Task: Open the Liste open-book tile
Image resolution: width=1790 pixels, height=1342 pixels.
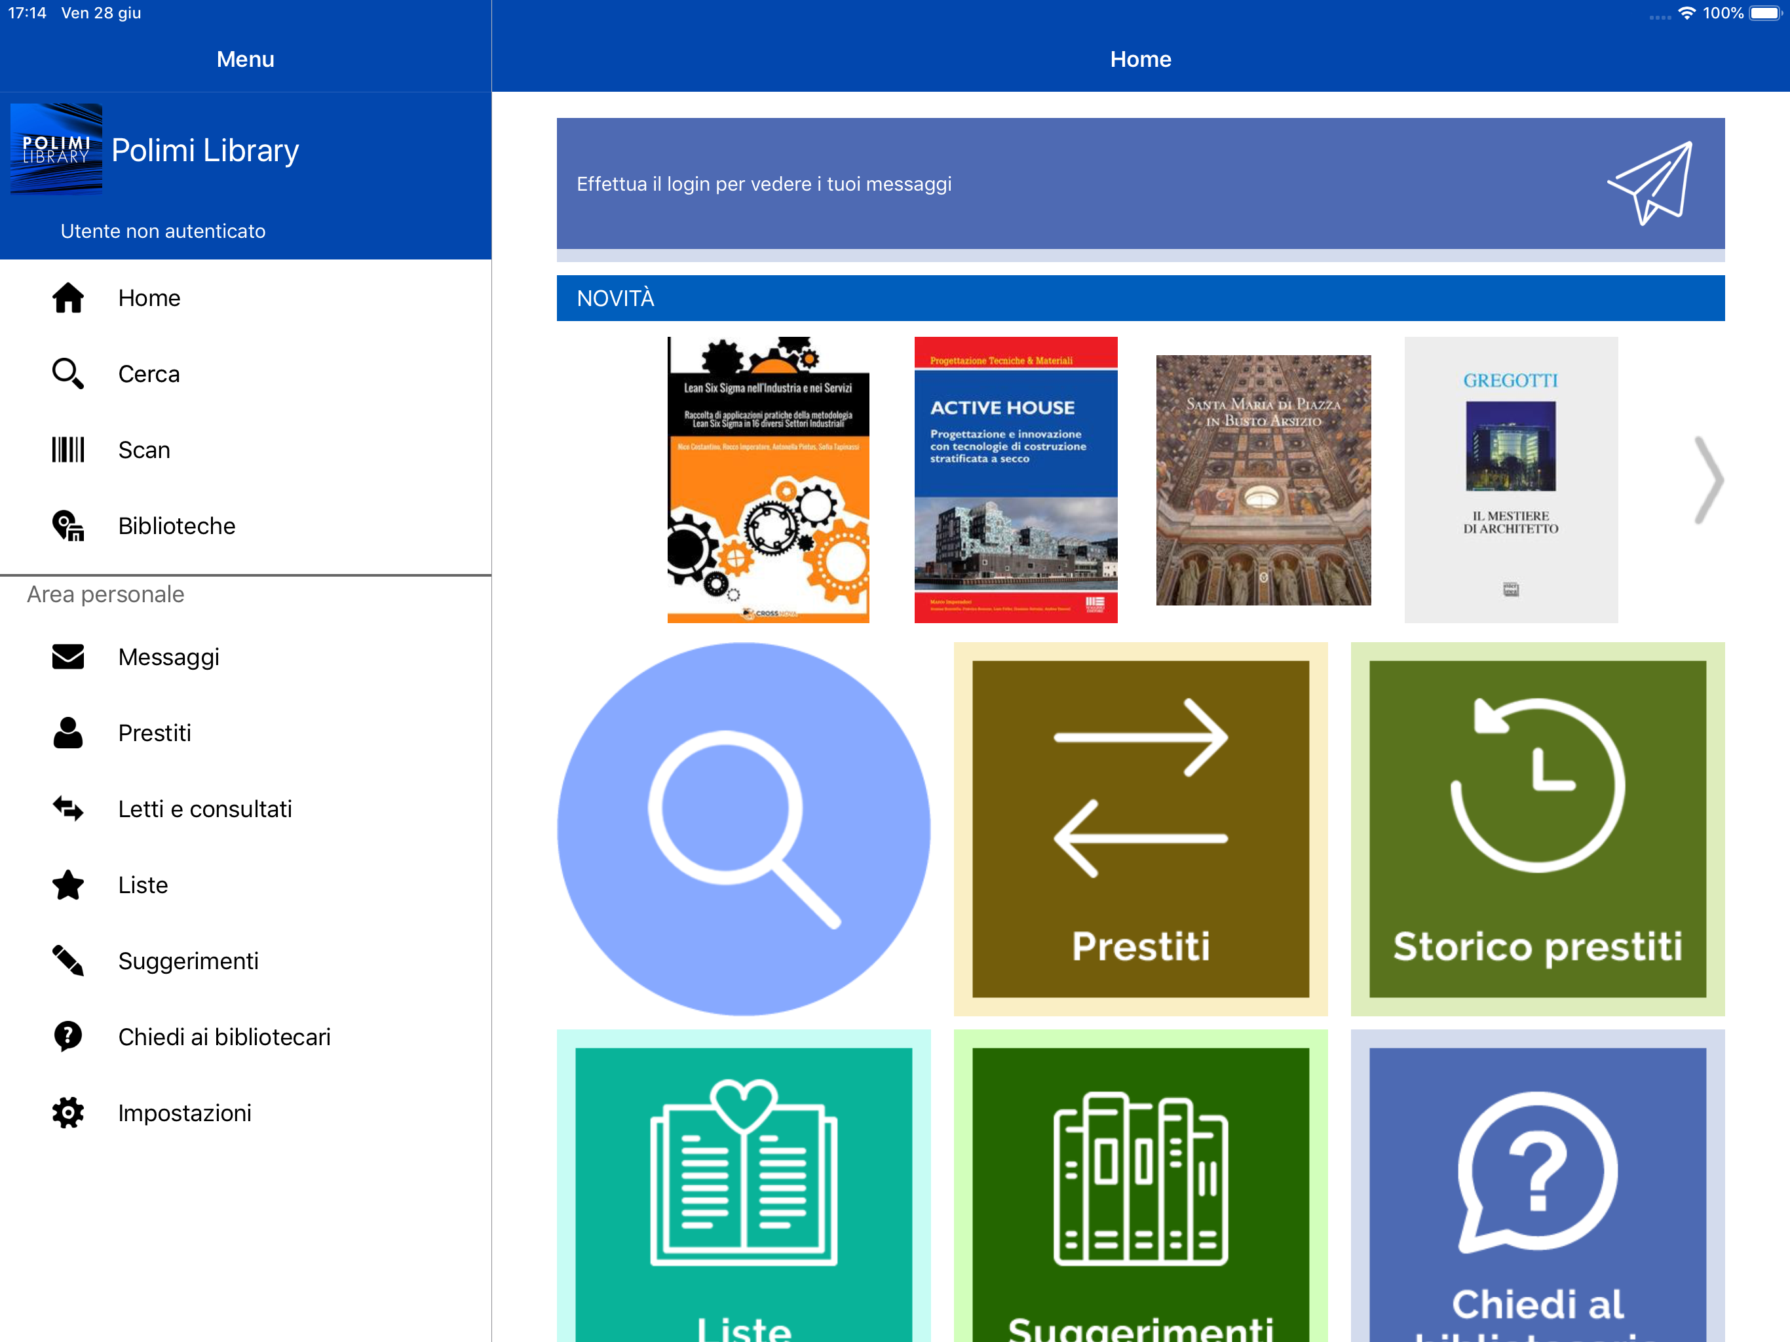Action: (x=744, y=1190)
